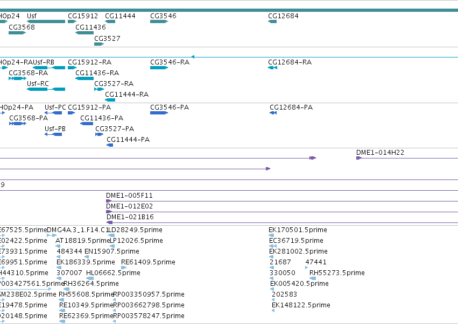458x324 pixels.
Task: Click the CG11444-RA transcript label
Action: point(127,95)
